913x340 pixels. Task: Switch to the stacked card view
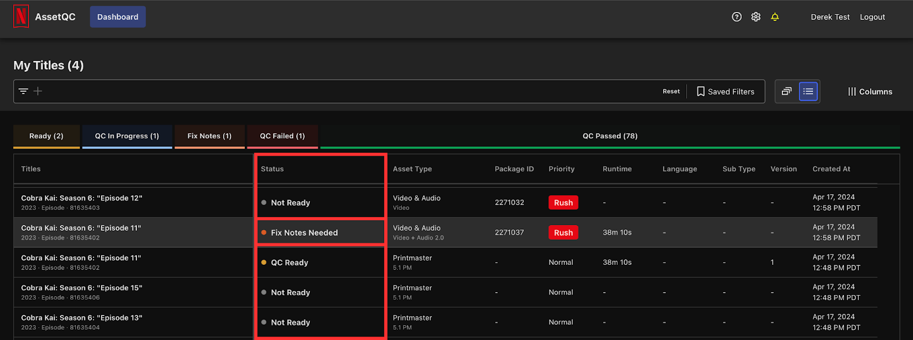pos(787,91)
